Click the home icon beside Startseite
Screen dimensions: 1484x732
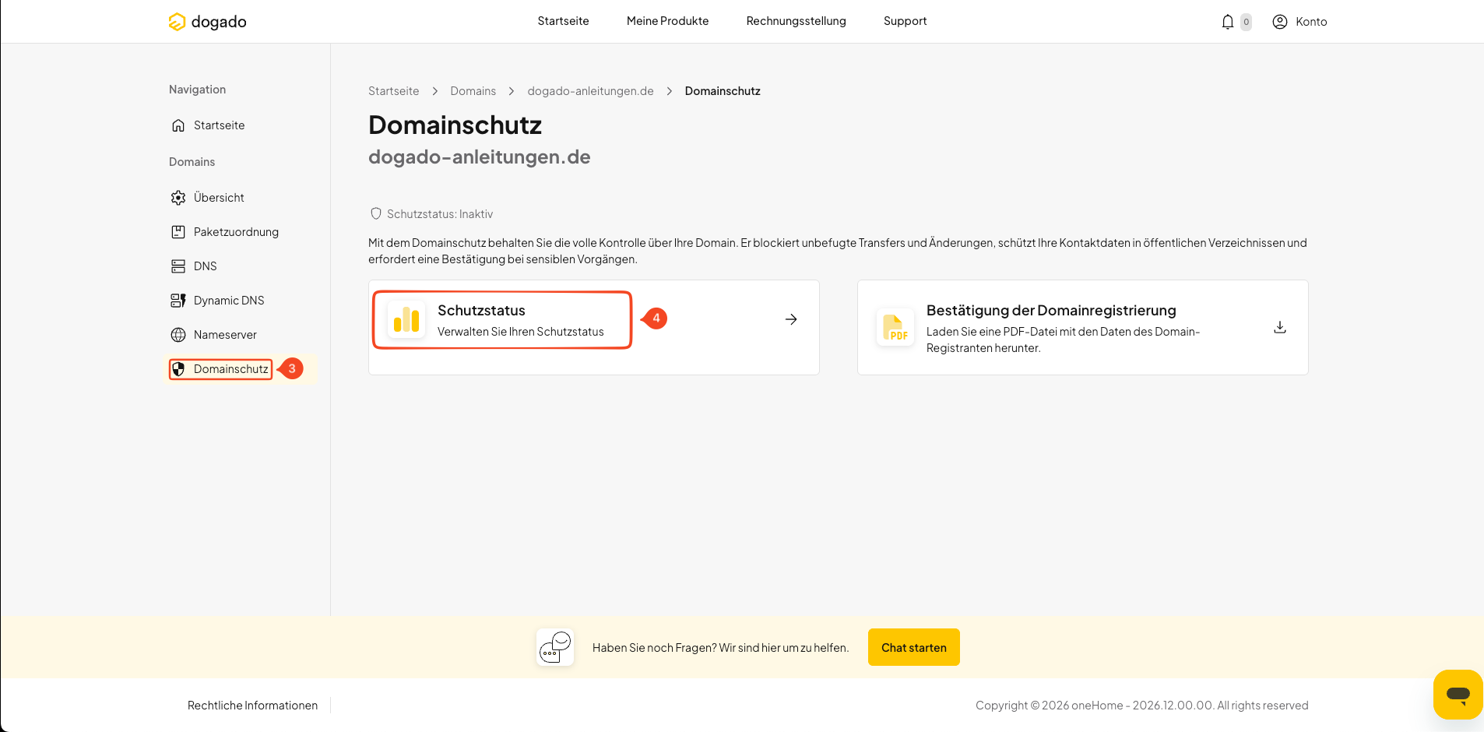178,125
